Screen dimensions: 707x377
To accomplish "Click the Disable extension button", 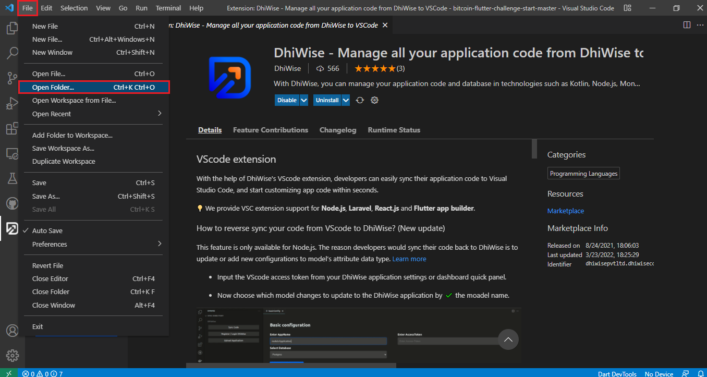I will 287,100.
